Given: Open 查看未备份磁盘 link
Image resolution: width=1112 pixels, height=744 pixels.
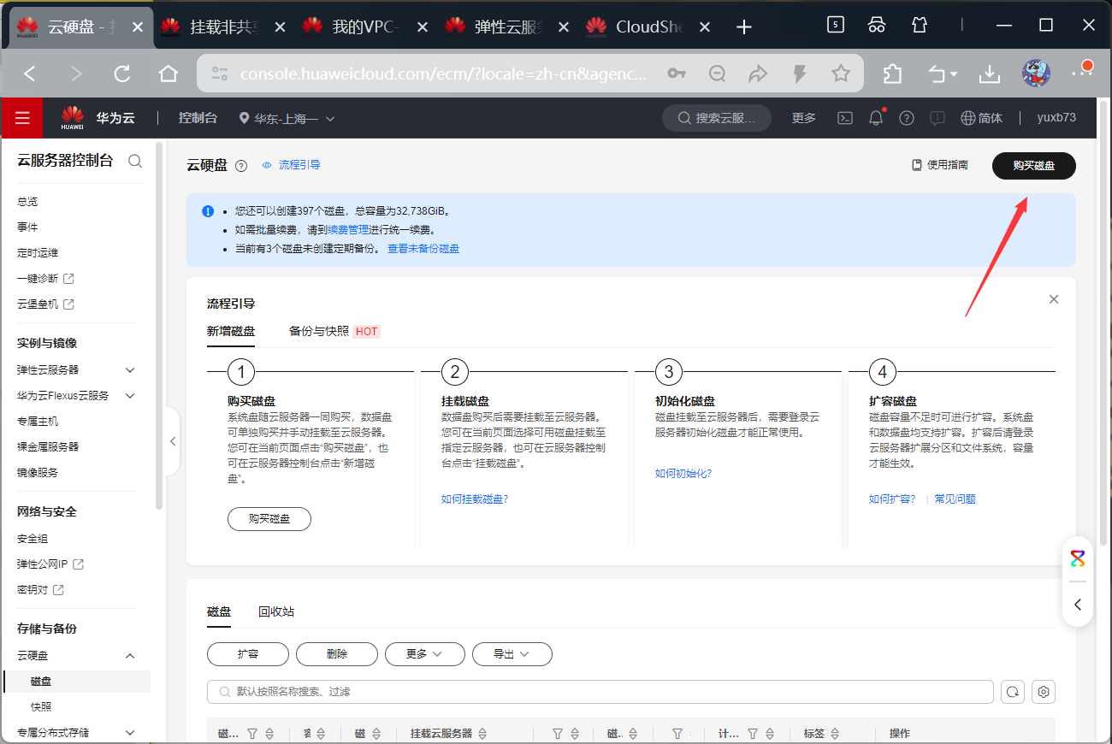Looking at the screenshot, I should [423, 249].
